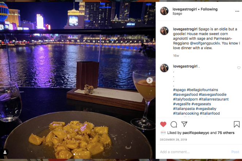Image resolution: width=242 pixels, height=161 pixels.
Task: Click the Post comment button
Action: 235,152
